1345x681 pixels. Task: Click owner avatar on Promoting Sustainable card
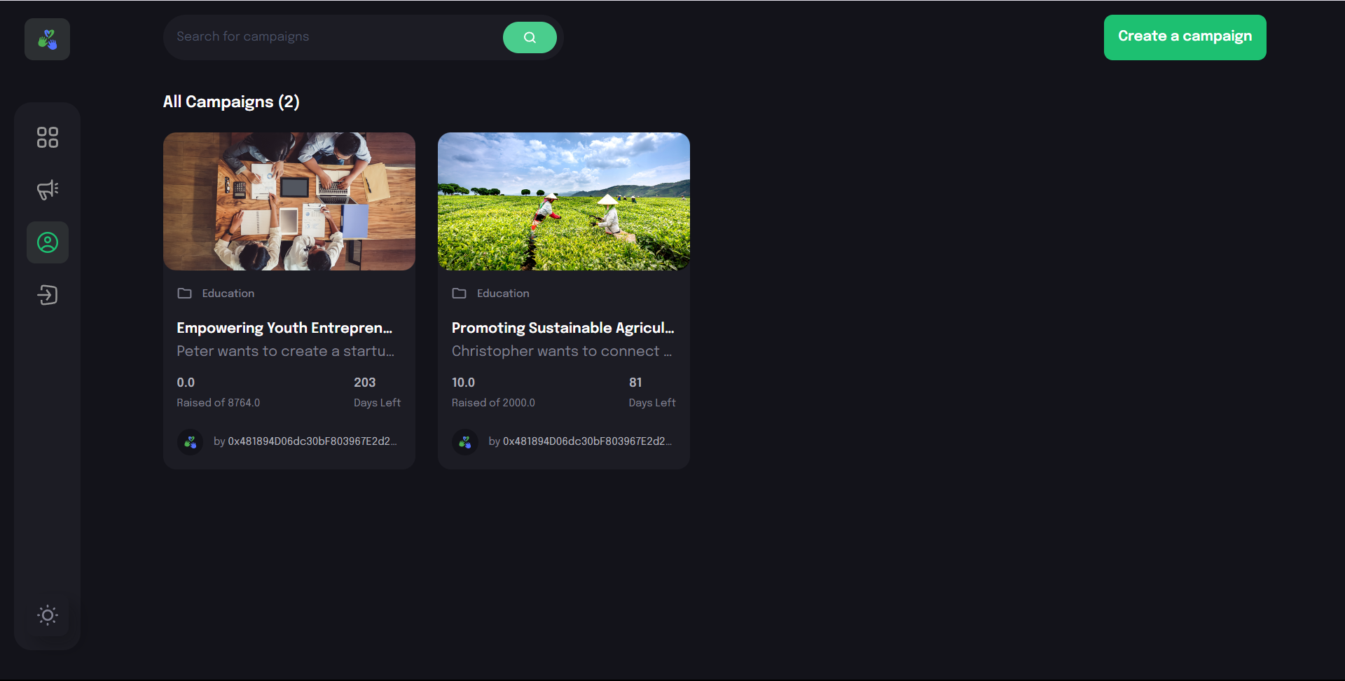pyautogui.click(x=464, y=442)
